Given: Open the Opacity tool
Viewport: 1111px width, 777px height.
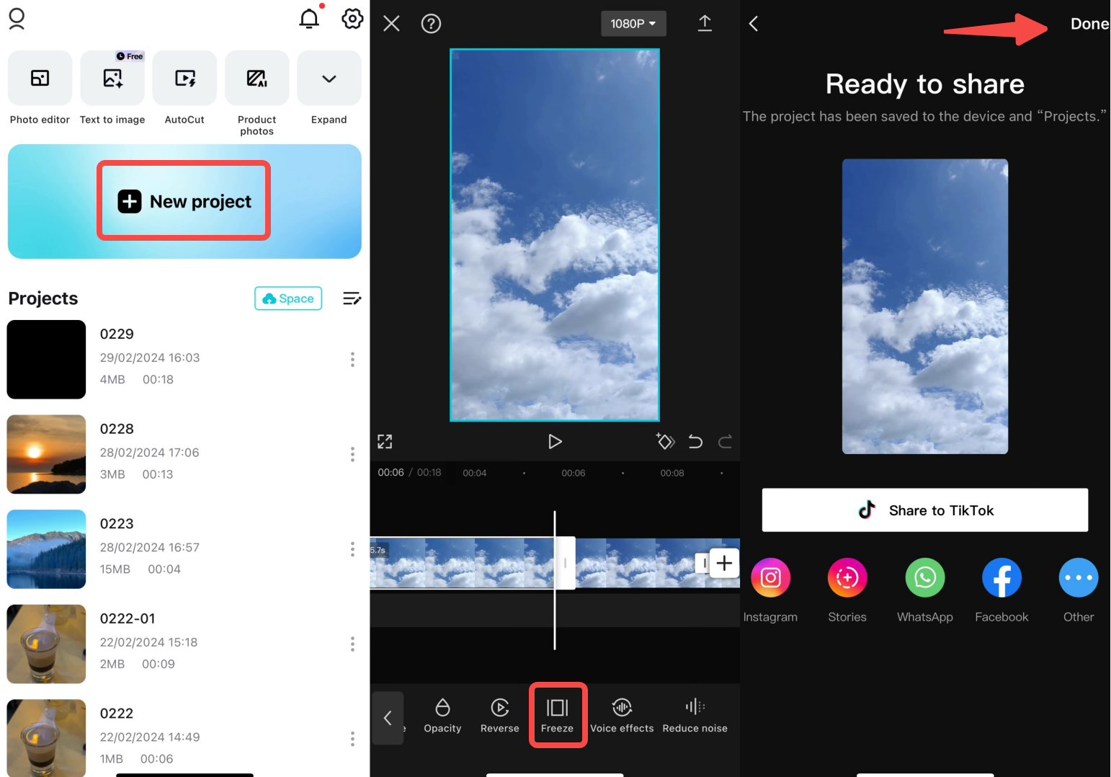Looking at the screenshot, I should tap(442, 715).
